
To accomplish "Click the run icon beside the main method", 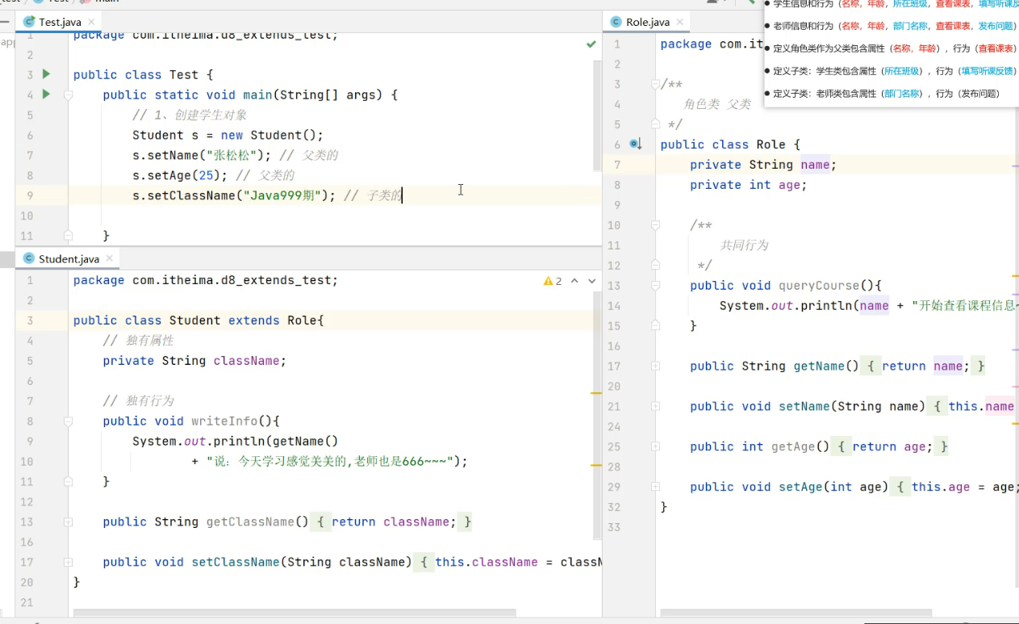I will (x=46, y=94).
